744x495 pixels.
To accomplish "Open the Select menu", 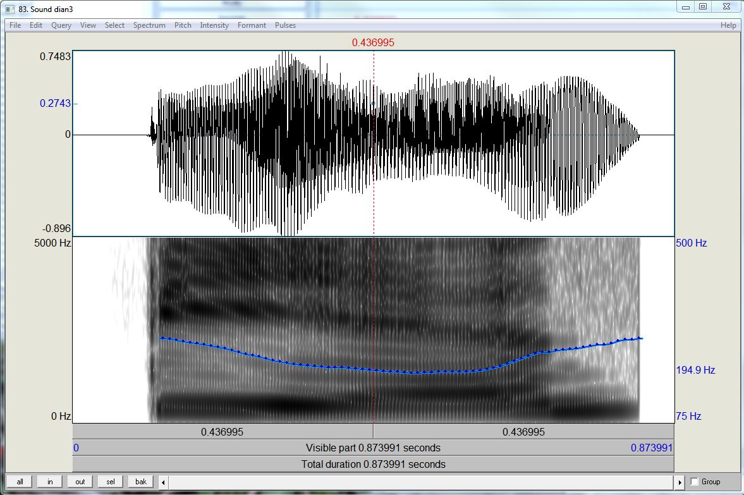I will click(x=114, y=25).
